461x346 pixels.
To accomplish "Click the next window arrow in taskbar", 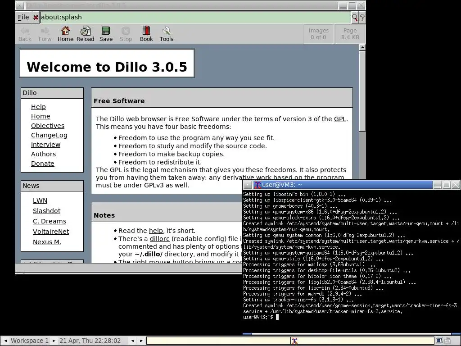I will pyautogui.click(x=141, y=341).
